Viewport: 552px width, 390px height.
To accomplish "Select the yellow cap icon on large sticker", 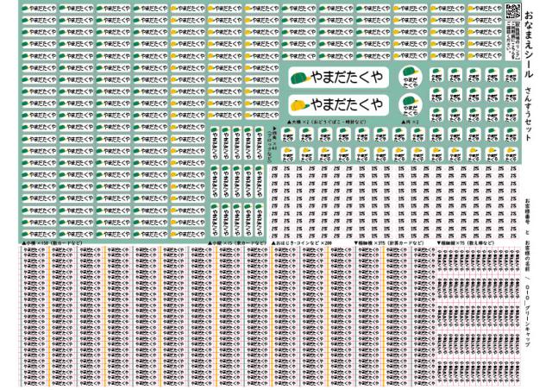I will [299, 105].
